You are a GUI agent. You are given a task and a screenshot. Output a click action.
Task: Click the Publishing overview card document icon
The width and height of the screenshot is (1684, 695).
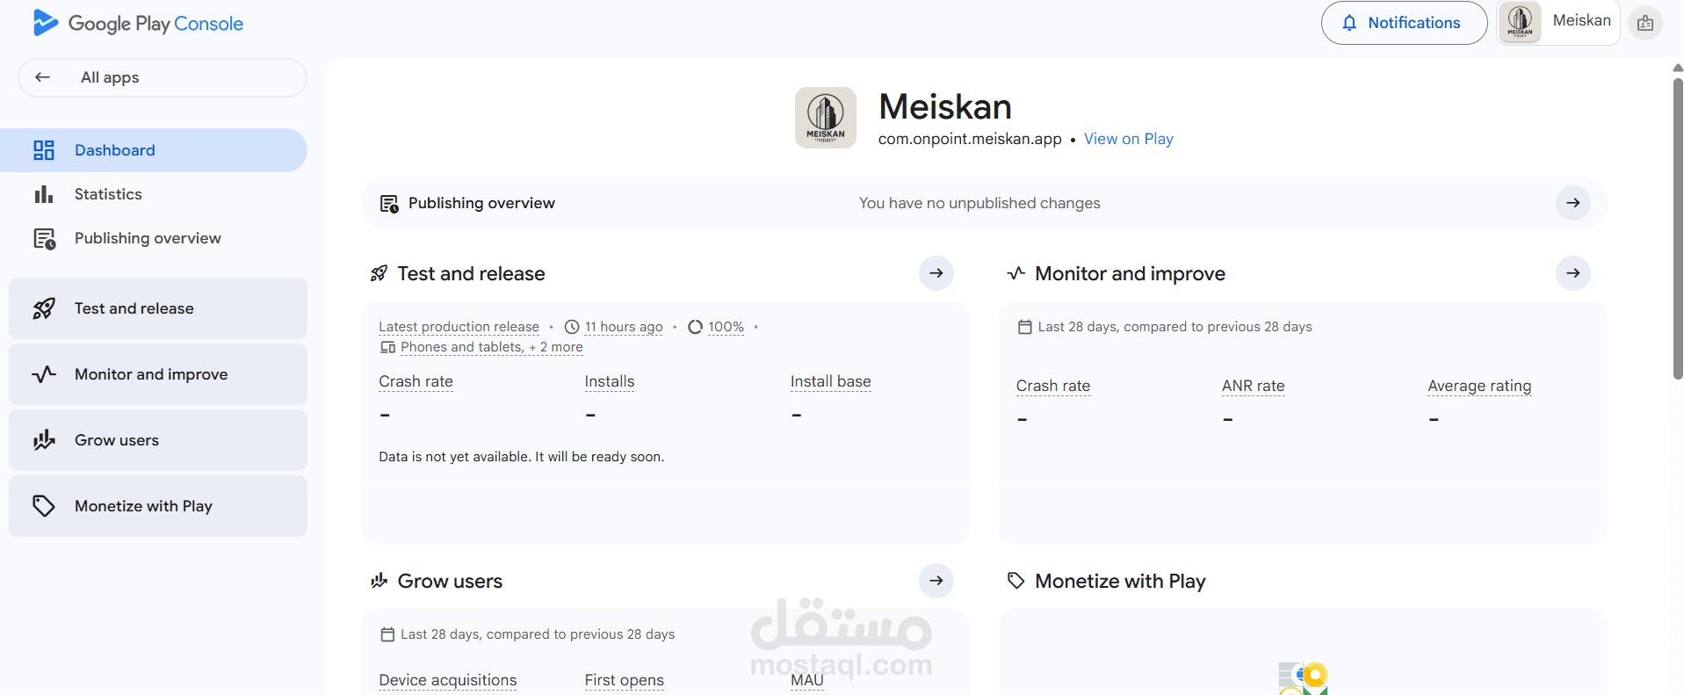389,204
